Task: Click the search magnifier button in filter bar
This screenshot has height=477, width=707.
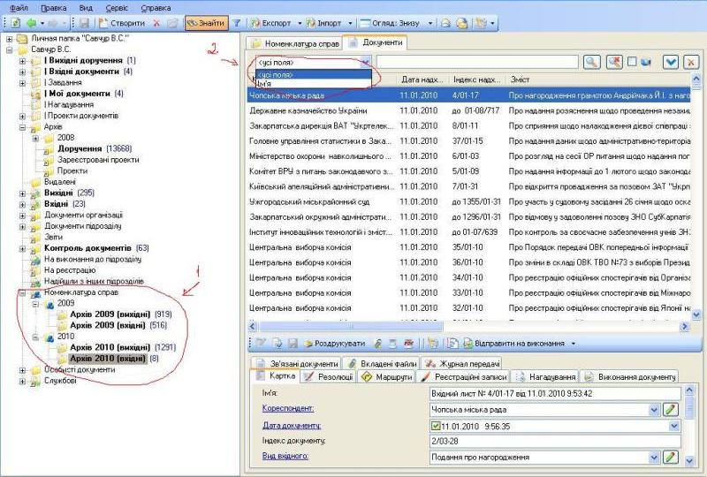Action: point(591,62)
